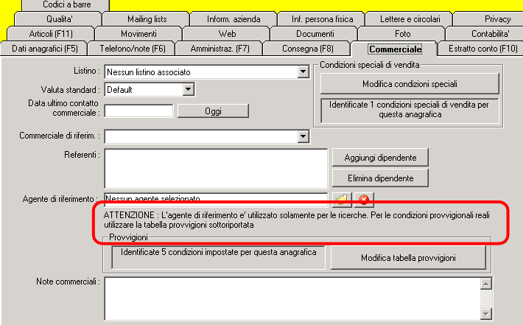
Task: Select the Amministraz. (F7) tab
Action: (x=220, y=49)
